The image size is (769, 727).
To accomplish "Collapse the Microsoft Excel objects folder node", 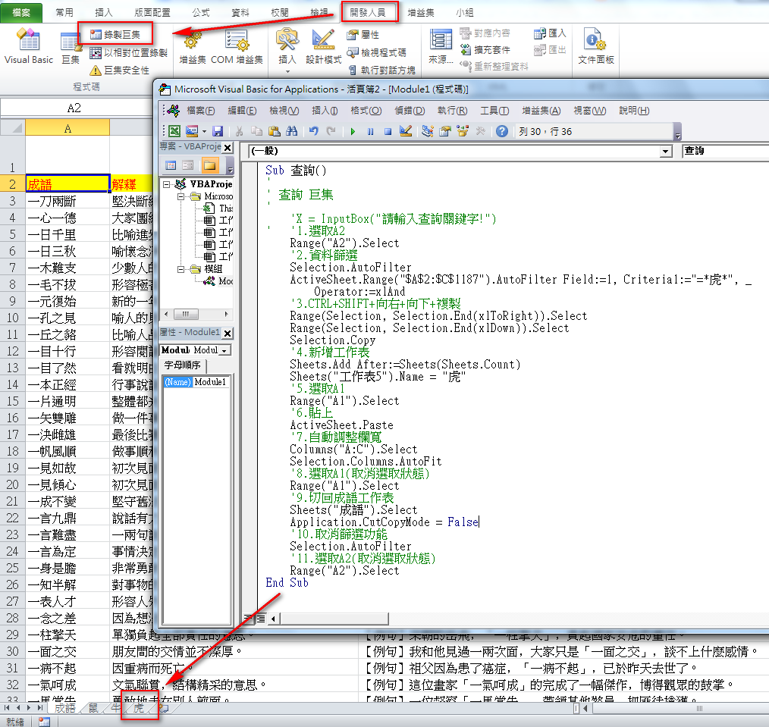I will coord(181,196).
